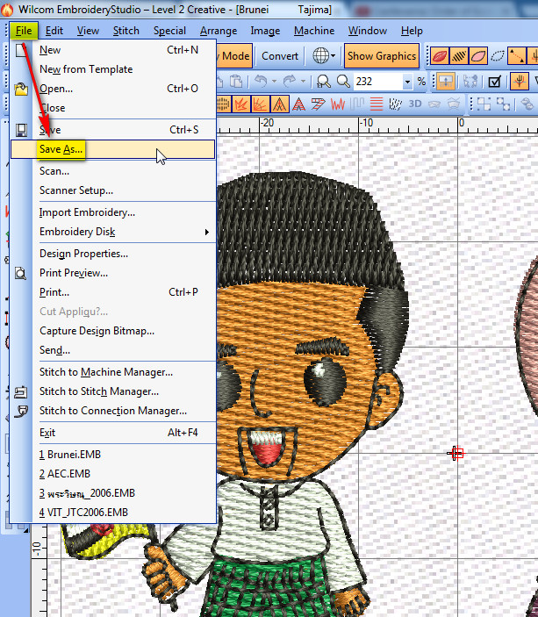The width and height of the screenshot is (538, 617).
Task: Click Exit in the File menu
Action: pyautogui.click(x=47, y=433)
